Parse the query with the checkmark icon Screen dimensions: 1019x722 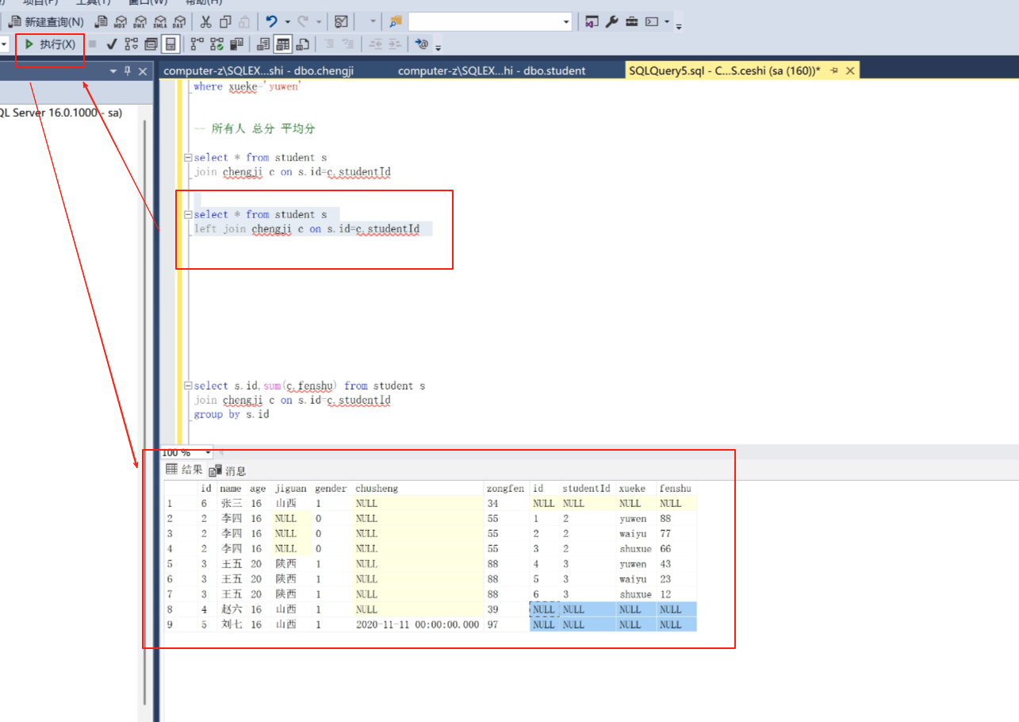(x=112, y=44)
